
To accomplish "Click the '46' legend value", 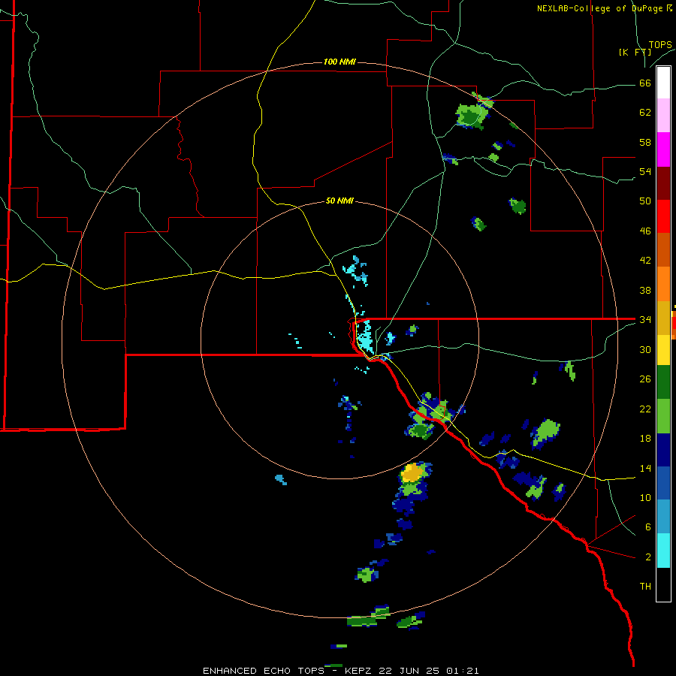I will [645, 231].
